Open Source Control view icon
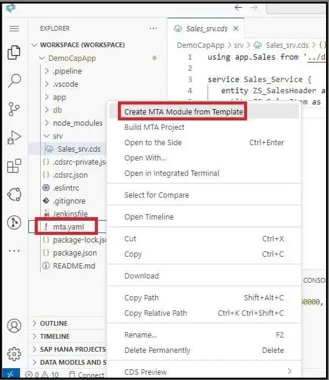Image resolution: width=329 pixels, height=380 pixels. coord(14,109)
